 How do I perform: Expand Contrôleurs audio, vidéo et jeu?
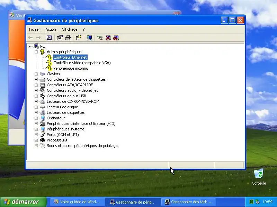click(x=36, y=90)
